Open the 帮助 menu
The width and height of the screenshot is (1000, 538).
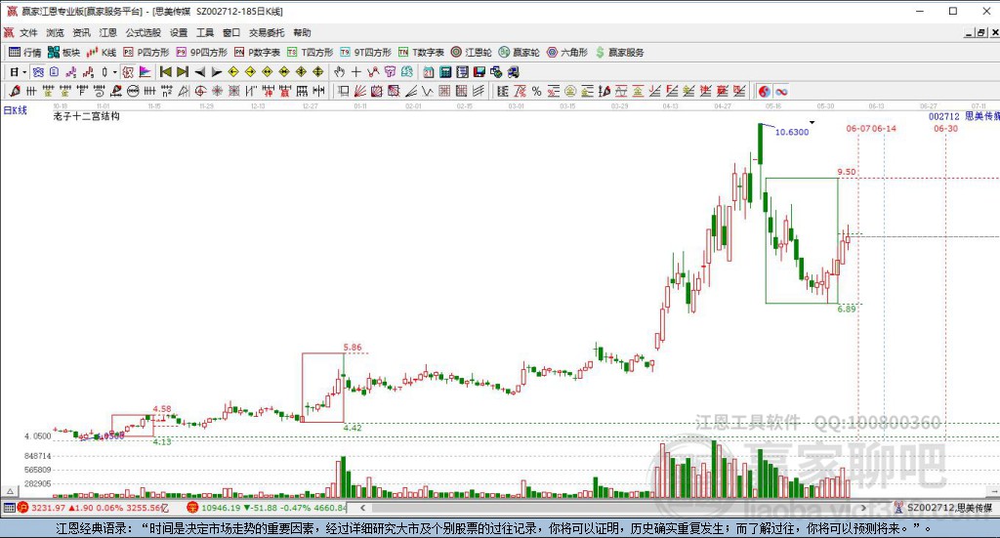[303, 32]
